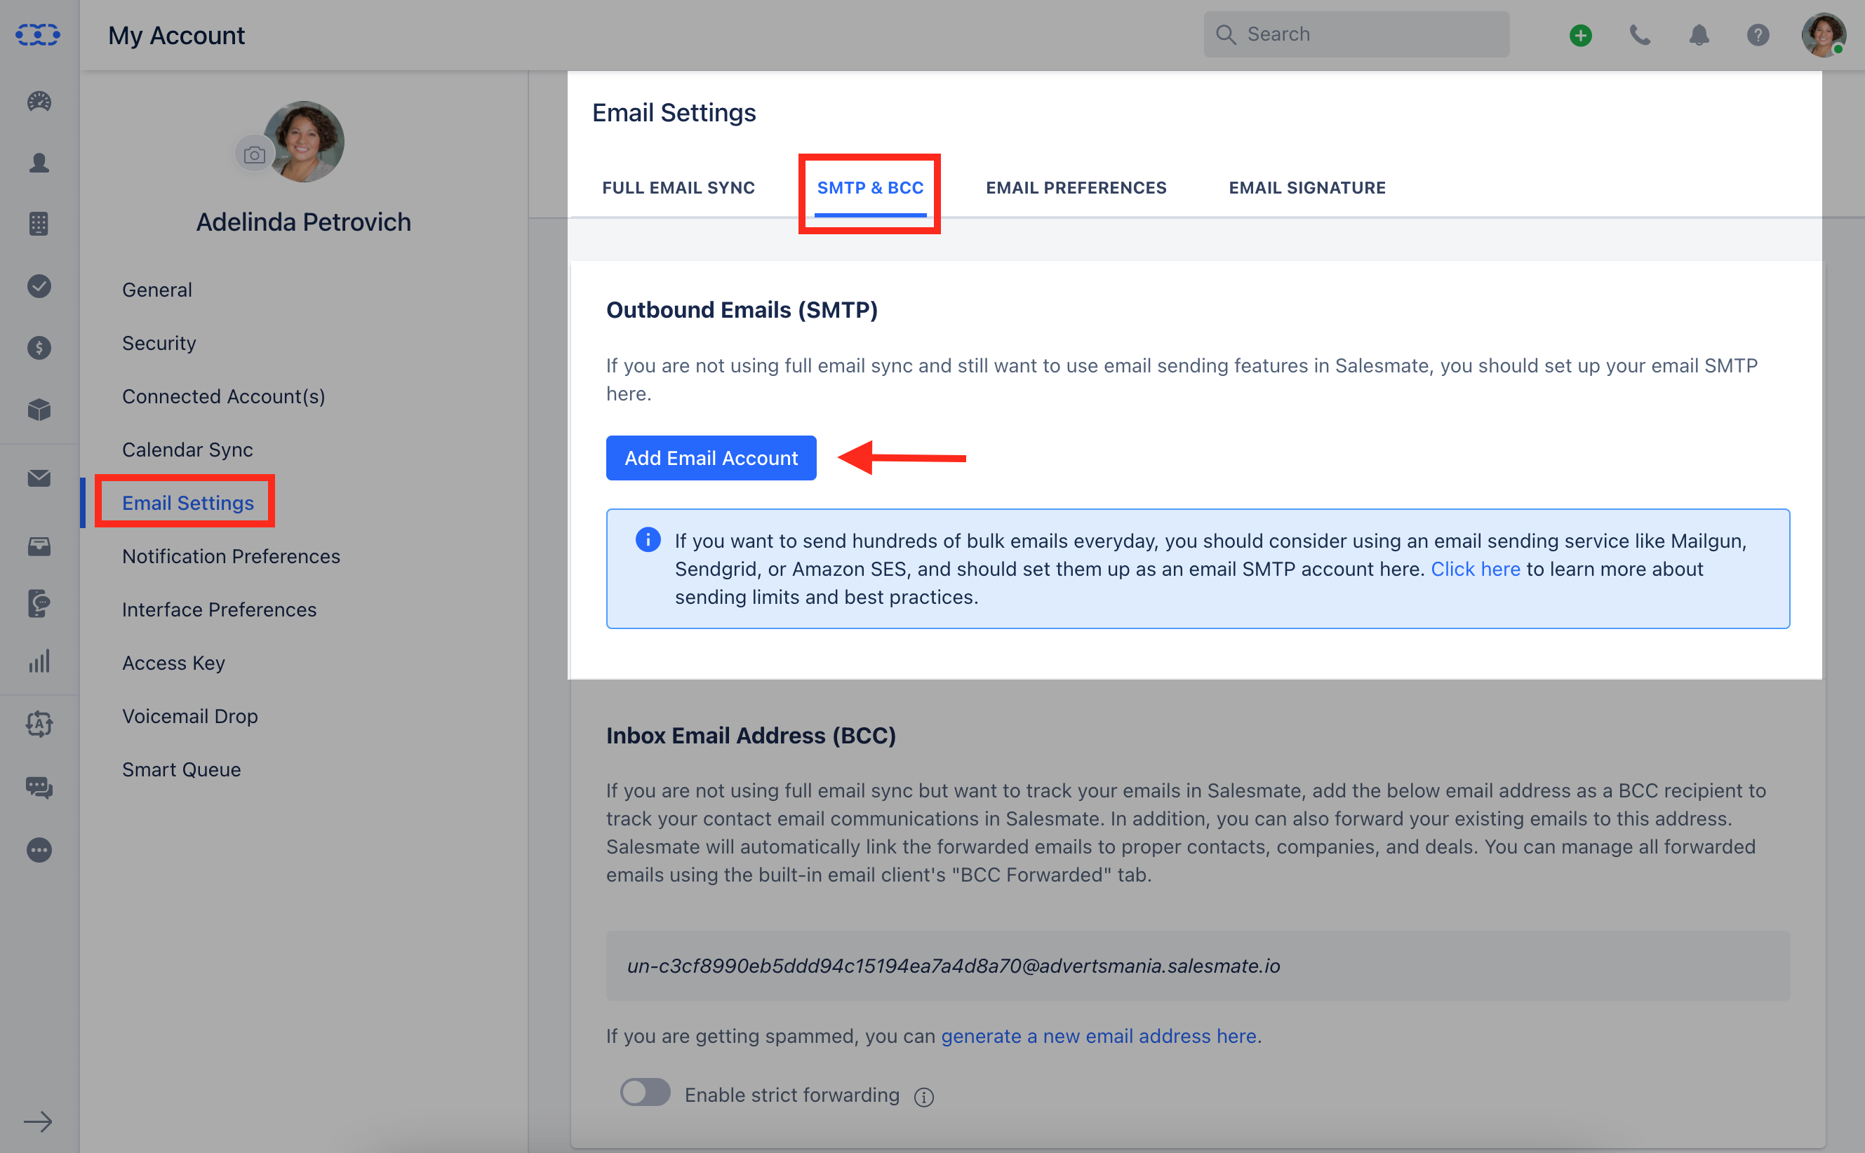Open the More ellipsis icon in sidebar
Screen dimensions: 1865x1153
(39, 849)
